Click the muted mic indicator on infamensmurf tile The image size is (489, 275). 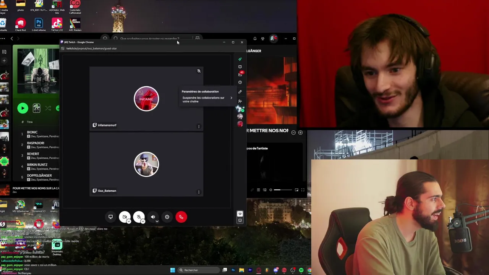[199, 71]
